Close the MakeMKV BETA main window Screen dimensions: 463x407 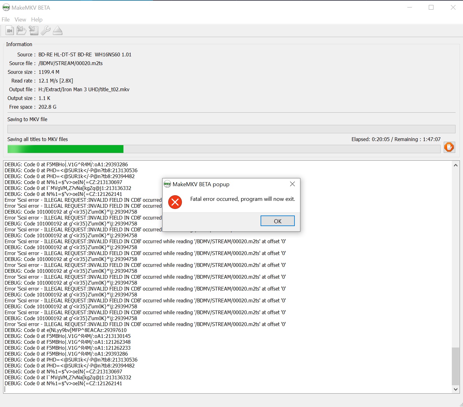(453, 7)
